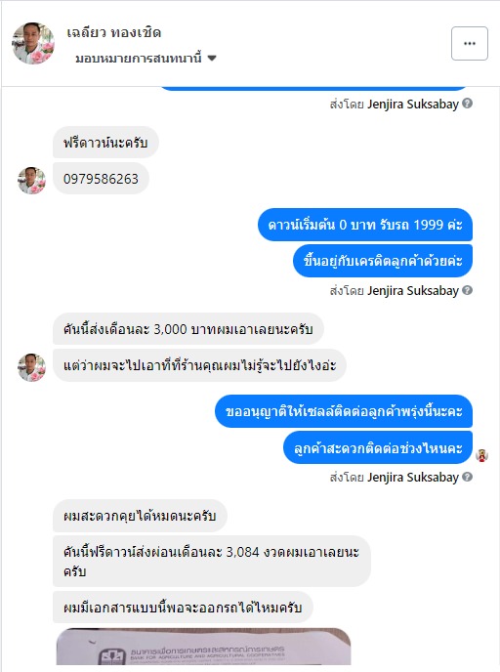Select the phone number message 0979586263
Image resolution: width=500 pixels, height=672 pixels.
tap(101, 179)
